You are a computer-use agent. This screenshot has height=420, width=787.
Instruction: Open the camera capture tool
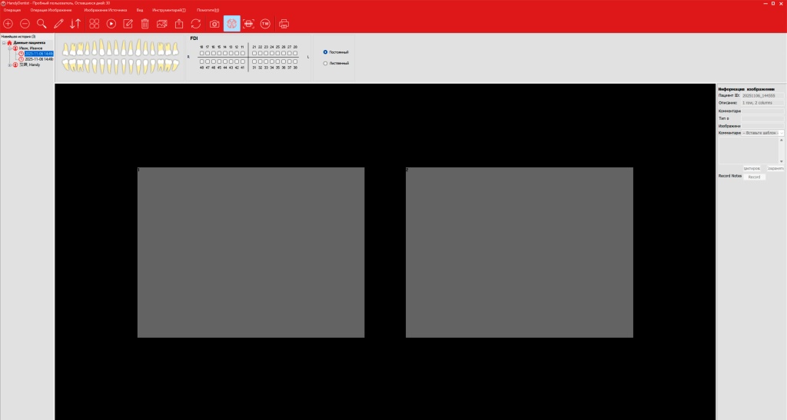[214, 24]
